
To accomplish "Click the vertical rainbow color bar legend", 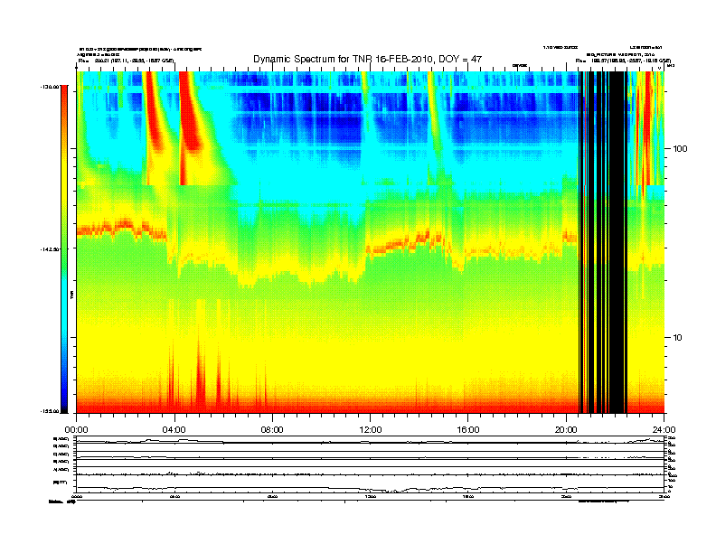I will (64, 248).
